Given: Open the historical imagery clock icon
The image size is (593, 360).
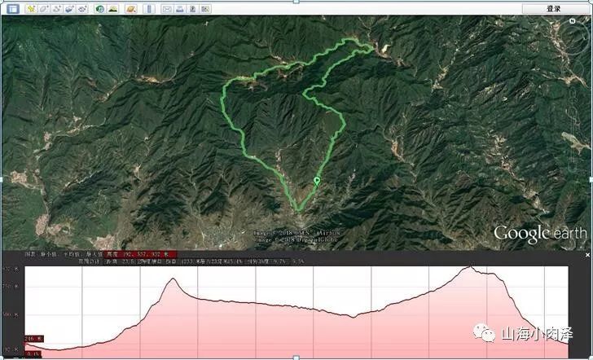Looking at the screenshot, I should (100, 9).
